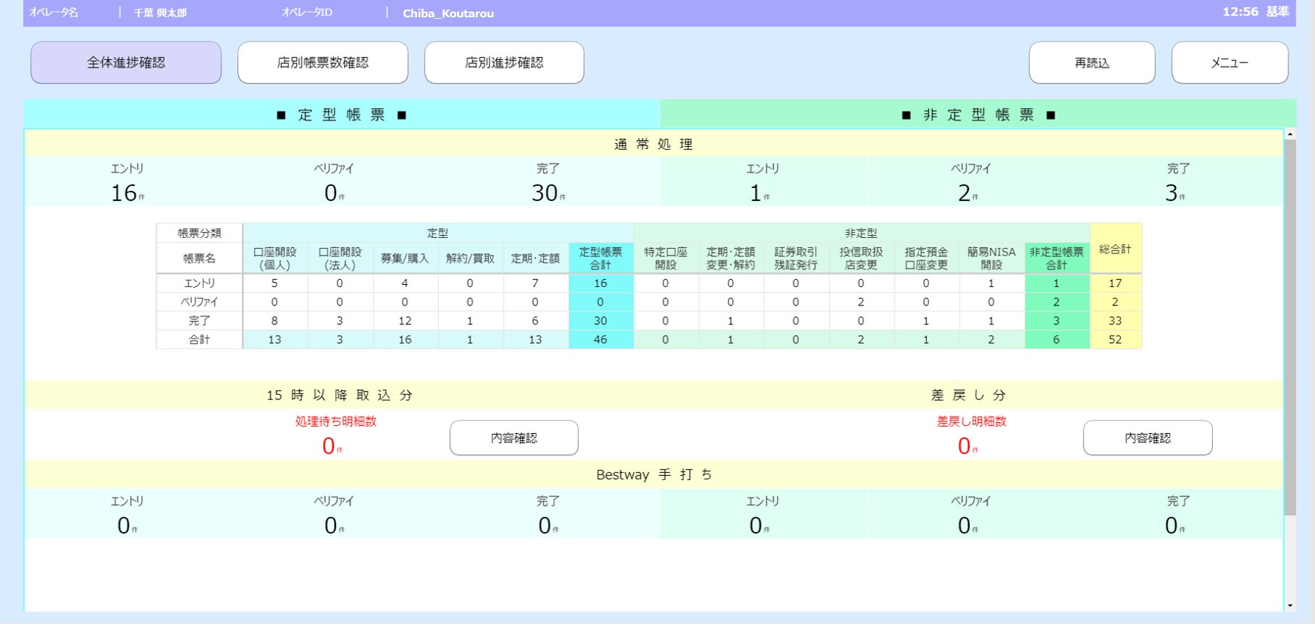Select the 合計 row header in the table
Screen dimensions: 1315x624
[200, 339]
